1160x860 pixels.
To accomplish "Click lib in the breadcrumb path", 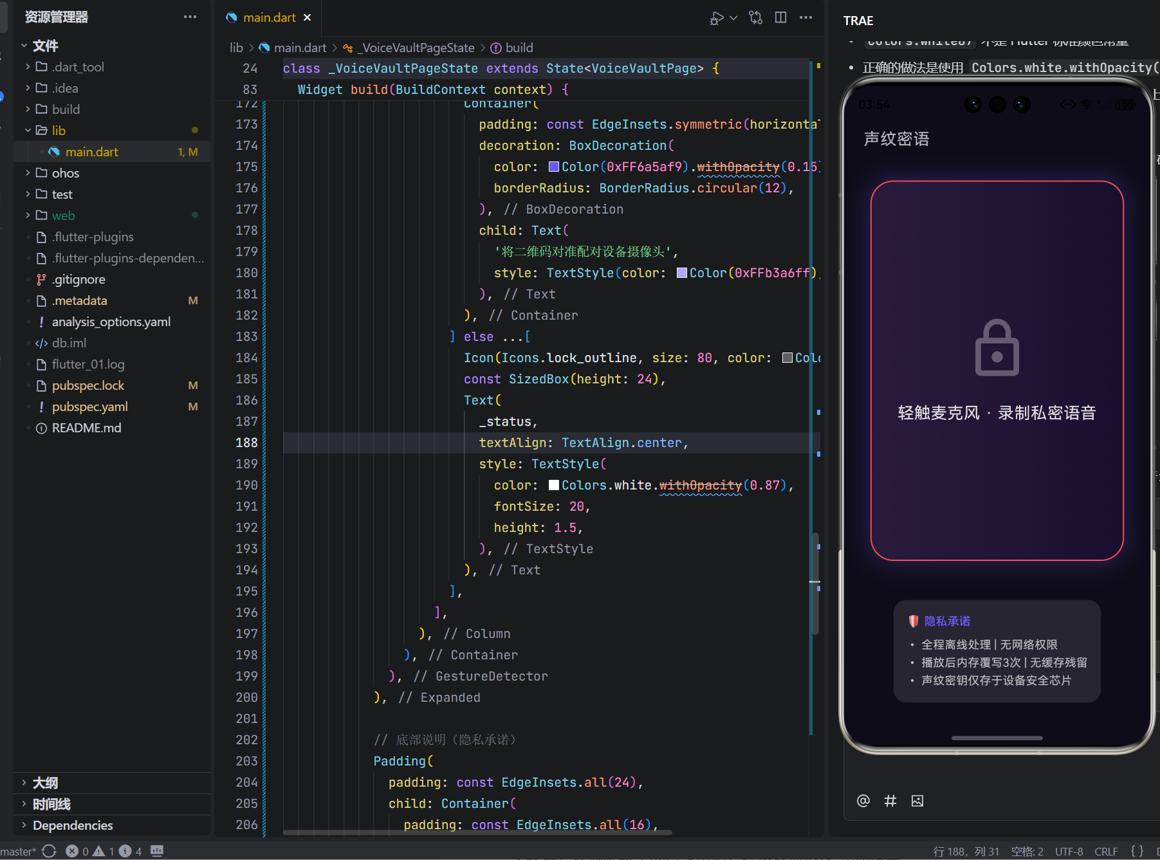I will 236,48.
